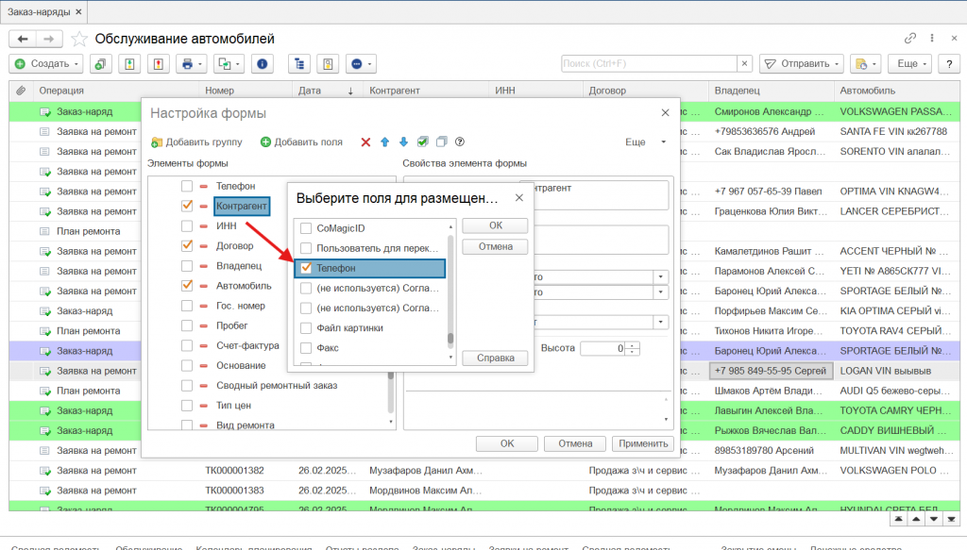
Task: Click Применить button in form settings
Action: coord(642,443)
